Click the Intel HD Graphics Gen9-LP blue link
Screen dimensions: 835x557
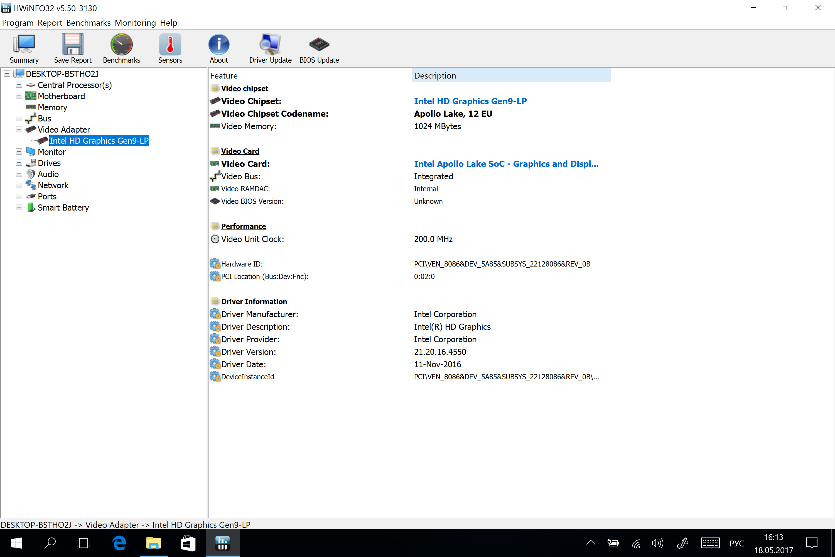[470, 101]
